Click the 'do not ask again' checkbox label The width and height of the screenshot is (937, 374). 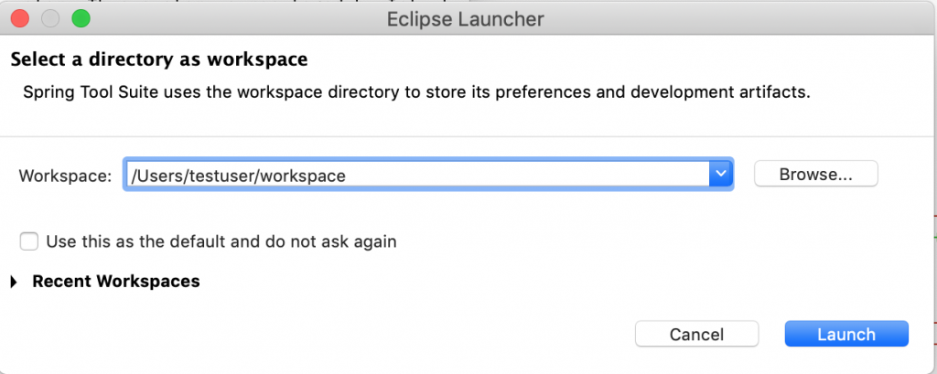[x=221, y=241]
